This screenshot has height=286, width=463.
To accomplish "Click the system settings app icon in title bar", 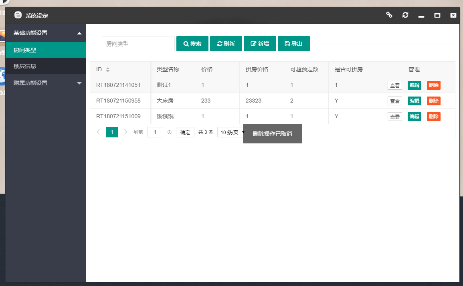I will pyautogui.click(x=18, y=15).
